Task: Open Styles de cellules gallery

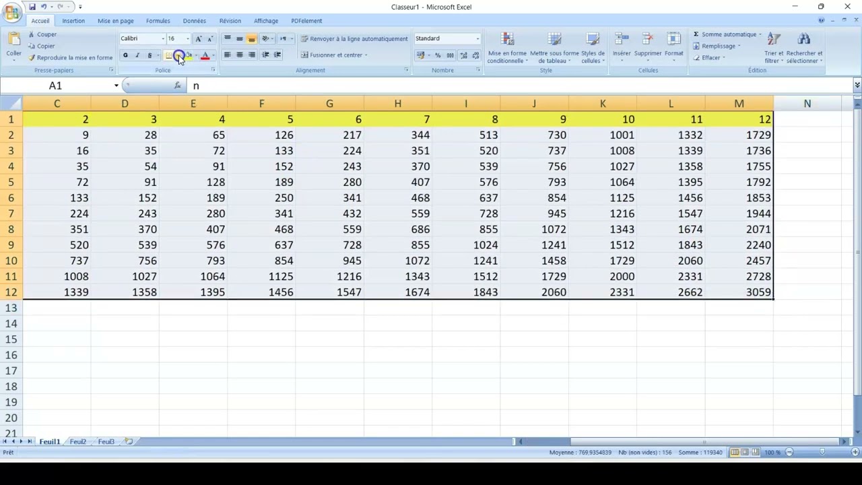Action: coord(593,48)
